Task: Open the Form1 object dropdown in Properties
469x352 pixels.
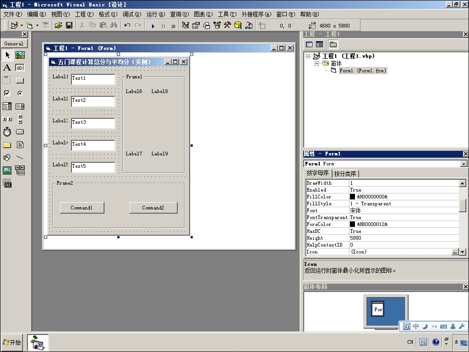Action: (x=464, y=164)
